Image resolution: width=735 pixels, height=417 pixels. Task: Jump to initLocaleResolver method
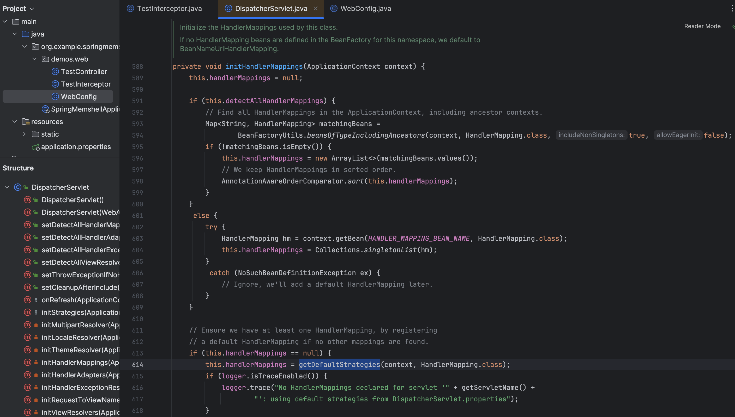pyautogui.click(x=81, y=338)
